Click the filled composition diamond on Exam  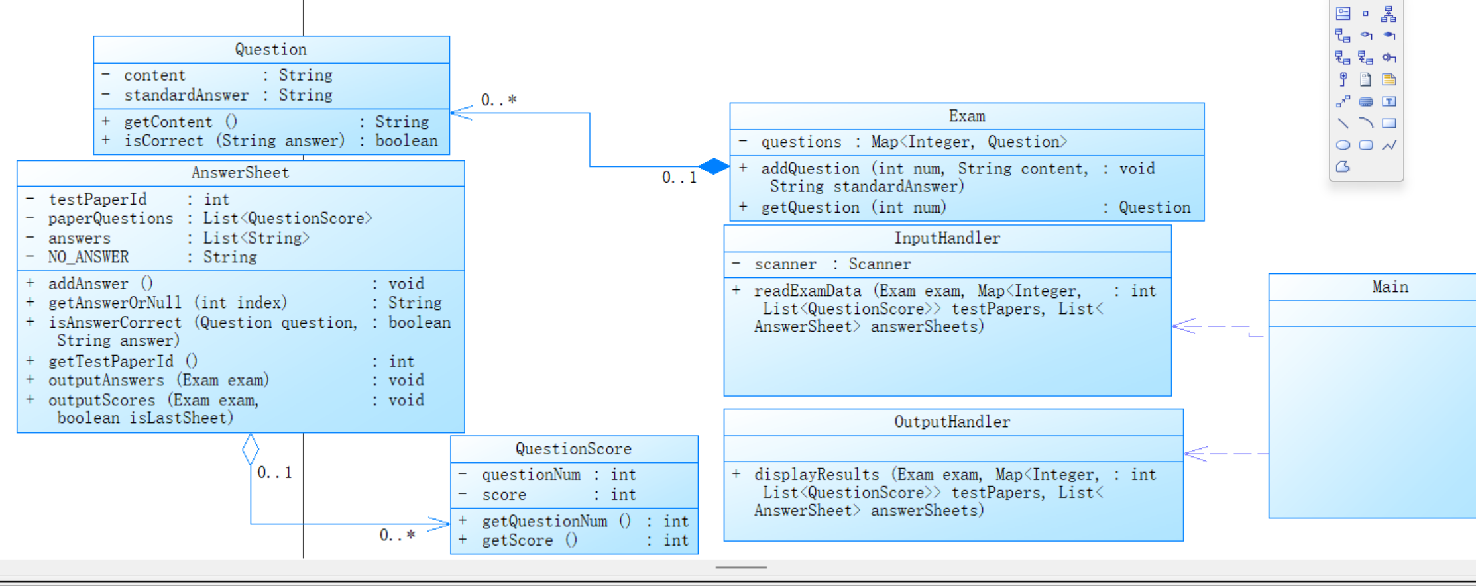(714, 166)
